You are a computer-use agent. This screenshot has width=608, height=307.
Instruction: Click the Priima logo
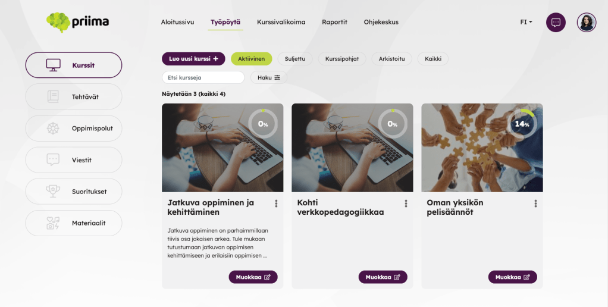77,22
